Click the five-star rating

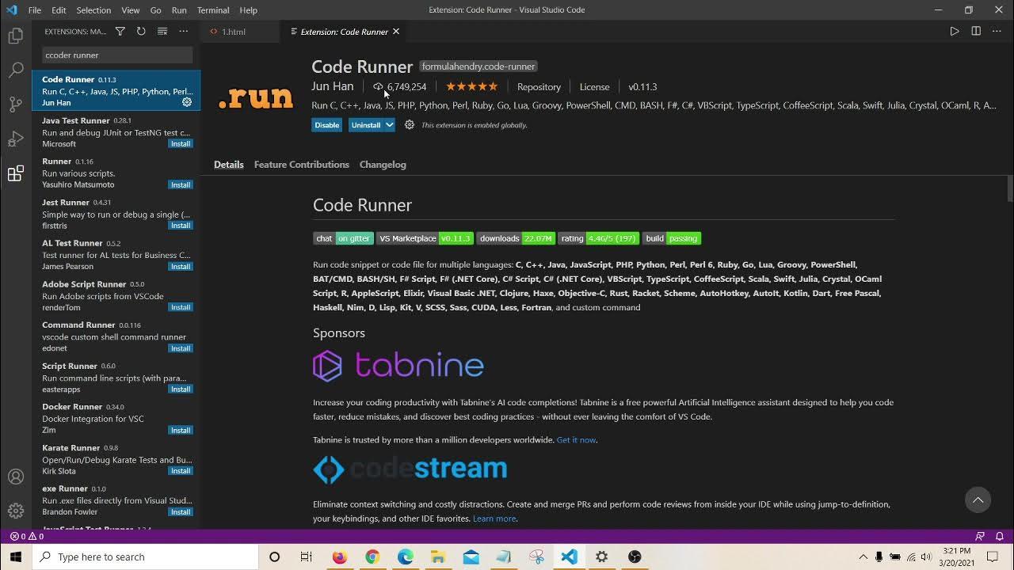(x=471, y=86)
